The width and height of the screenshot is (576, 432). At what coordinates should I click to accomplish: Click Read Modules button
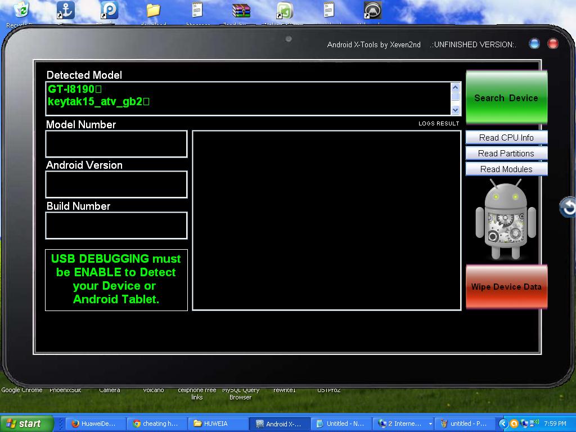click(x=507, y=169)
